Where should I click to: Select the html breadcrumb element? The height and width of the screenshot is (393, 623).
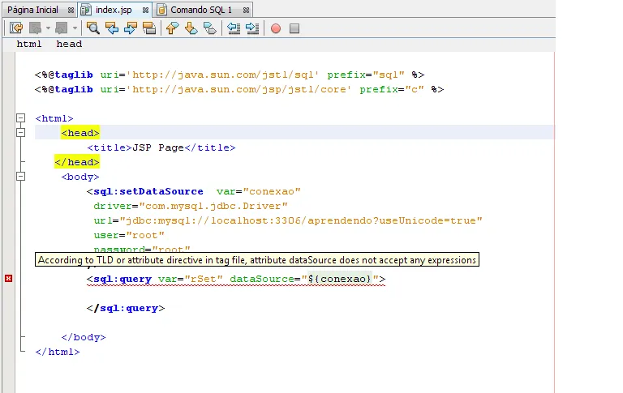[x=29, y=44]
